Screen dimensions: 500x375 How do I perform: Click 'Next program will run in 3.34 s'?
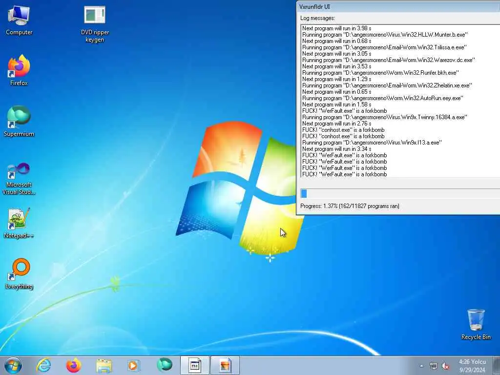[337, 149]
